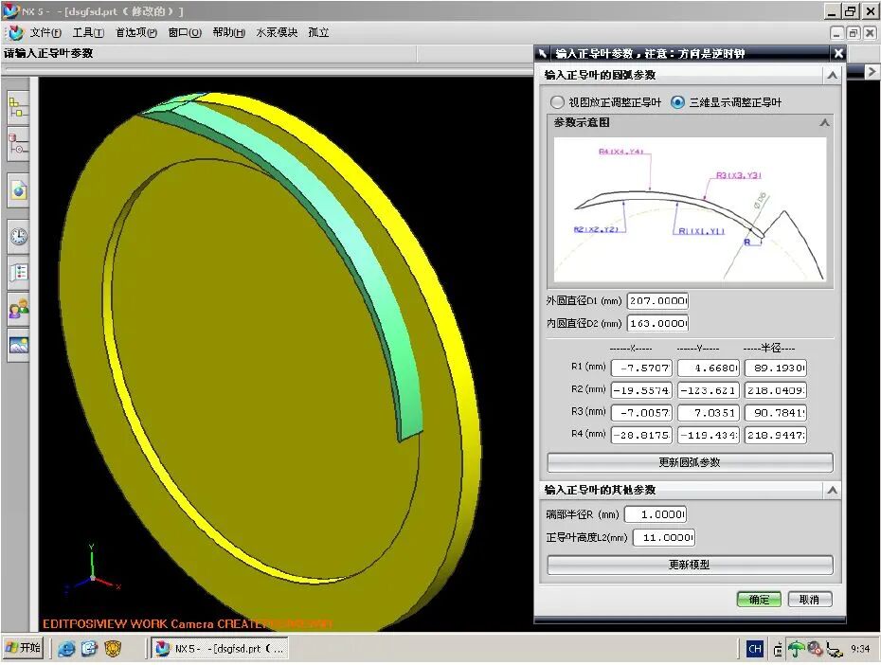The height and width of the screenshot is (665, 881).
Task: Collapse the arc parameters section
Action: 832,75
